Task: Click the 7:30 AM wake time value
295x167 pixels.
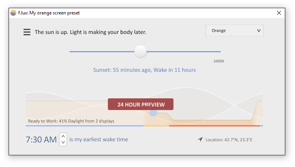Action: [41, 140]
